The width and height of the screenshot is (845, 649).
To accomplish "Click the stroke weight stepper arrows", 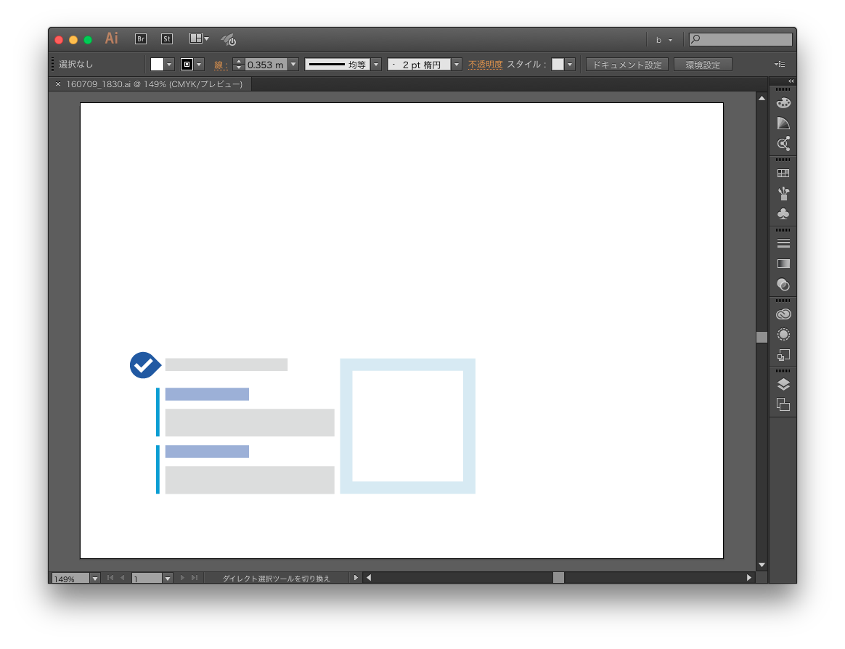I will pos(239,65).
